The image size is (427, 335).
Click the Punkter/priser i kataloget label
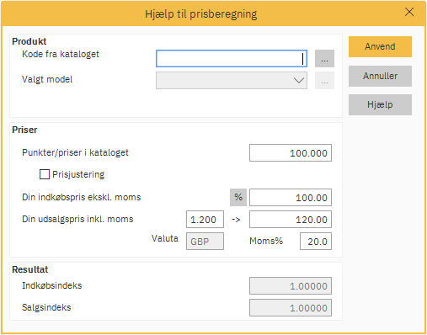(x=75, y=152)
